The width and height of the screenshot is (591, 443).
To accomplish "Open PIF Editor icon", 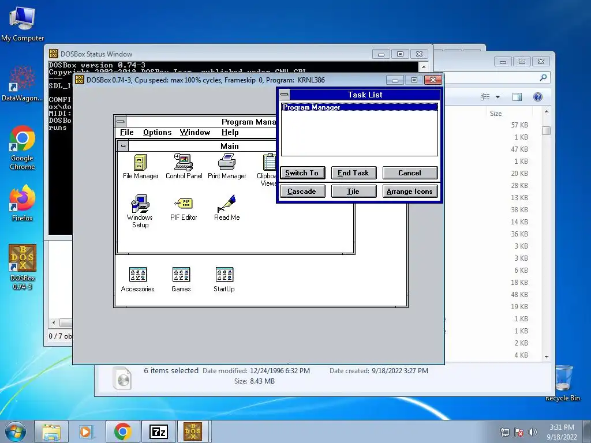I will pos(184,208).
